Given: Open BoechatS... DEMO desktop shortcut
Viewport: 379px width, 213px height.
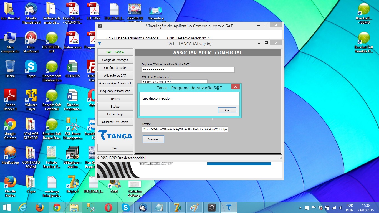Looking at the screenshot, I should 364,14.
